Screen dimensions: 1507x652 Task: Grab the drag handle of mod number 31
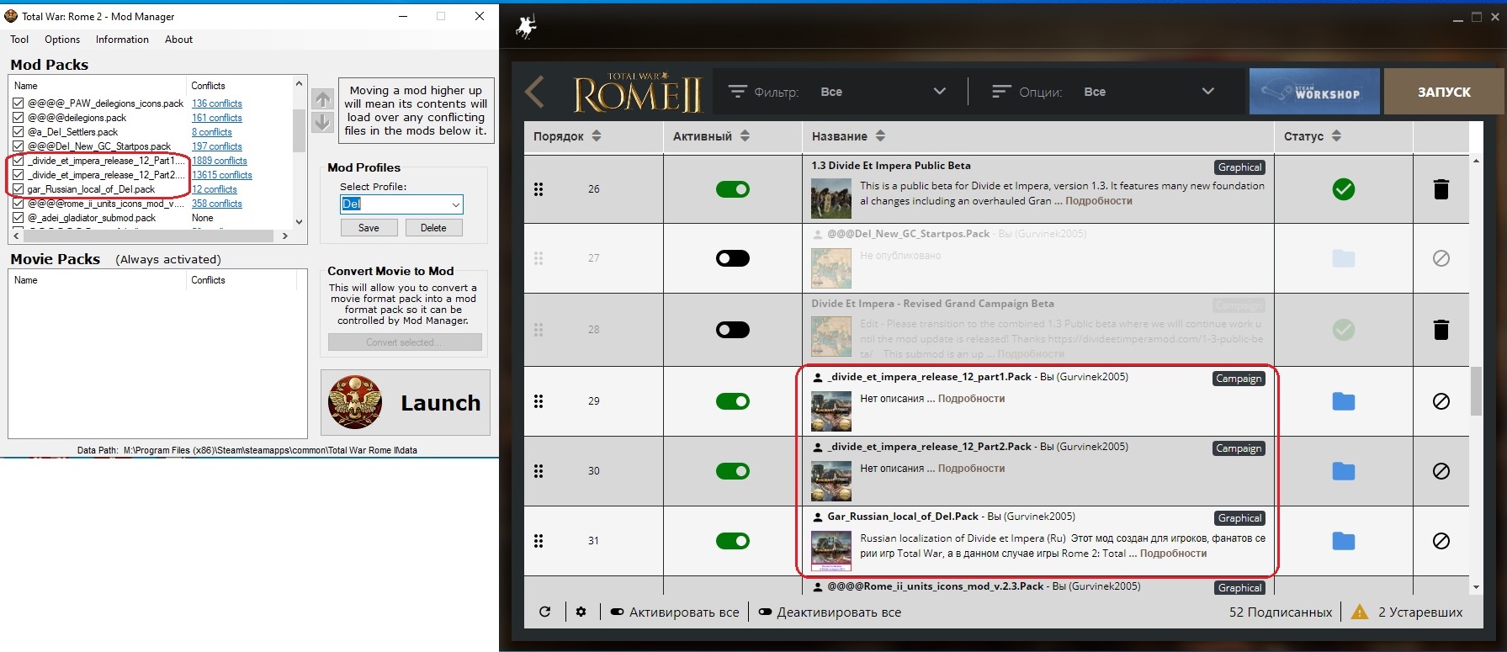click(x=539, y=541)
